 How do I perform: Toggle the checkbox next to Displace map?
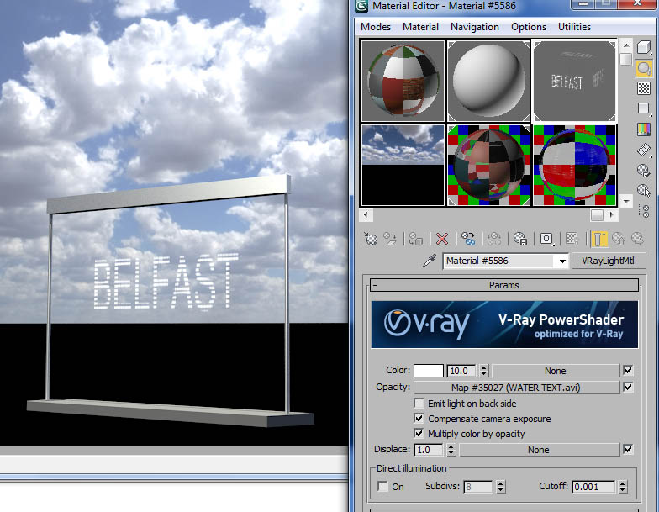628,449
